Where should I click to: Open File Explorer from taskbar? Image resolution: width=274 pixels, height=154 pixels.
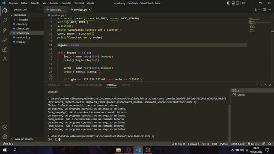(x=119, y=150)
